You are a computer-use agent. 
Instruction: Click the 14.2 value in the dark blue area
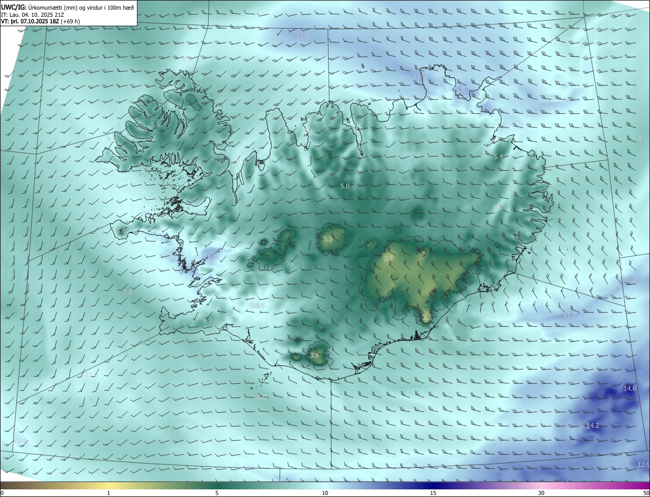[x=593, y=426]
